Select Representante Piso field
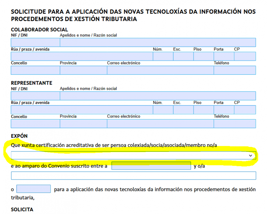267x214 pixels. tap(204, 110)
